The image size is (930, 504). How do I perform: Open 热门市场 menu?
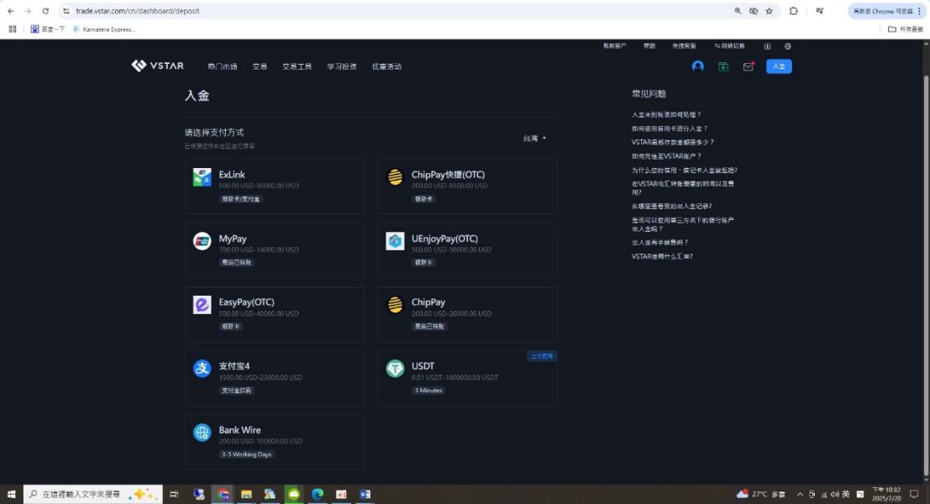[x=223, y=66]
